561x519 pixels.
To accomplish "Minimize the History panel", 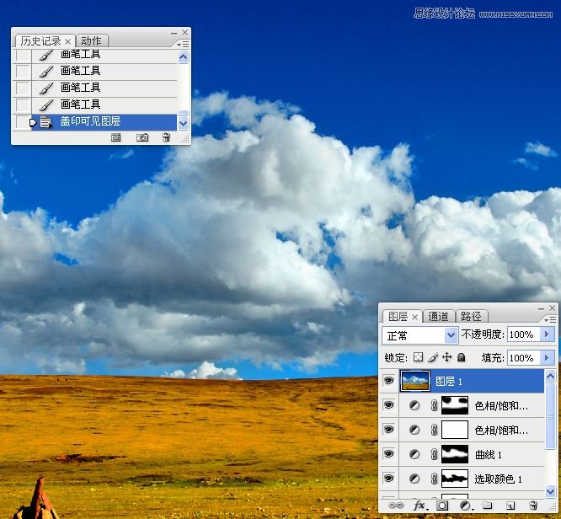I will click(x=174, y=33).
